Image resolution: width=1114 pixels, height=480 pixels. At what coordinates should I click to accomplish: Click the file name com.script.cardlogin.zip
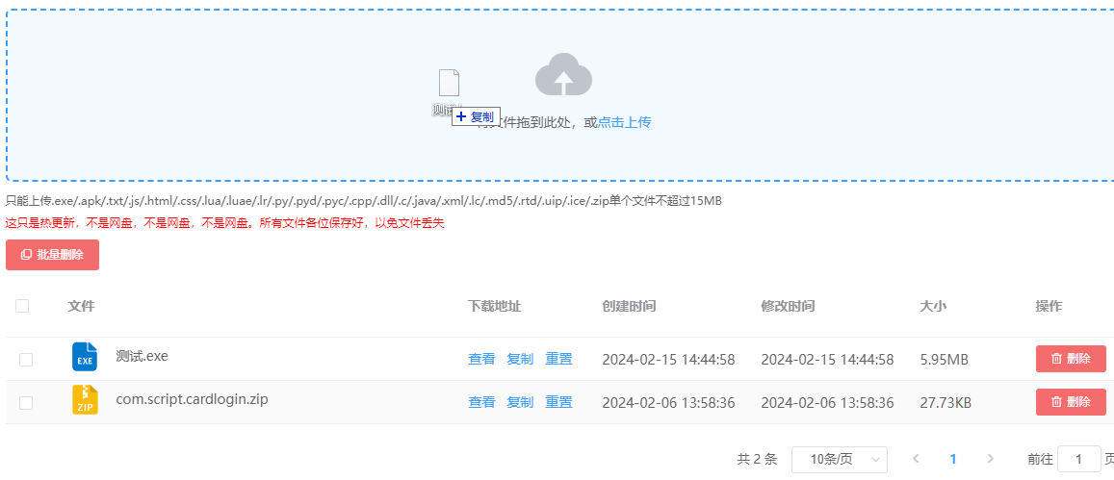193,399
